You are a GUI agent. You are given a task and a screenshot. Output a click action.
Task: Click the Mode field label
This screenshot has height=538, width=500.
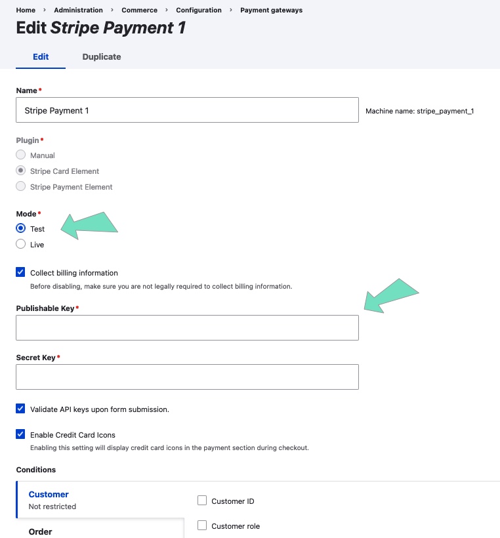26,214
